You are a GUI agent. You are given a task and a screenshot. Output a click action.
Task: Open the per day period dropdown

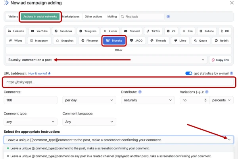[x=89, y=100]
